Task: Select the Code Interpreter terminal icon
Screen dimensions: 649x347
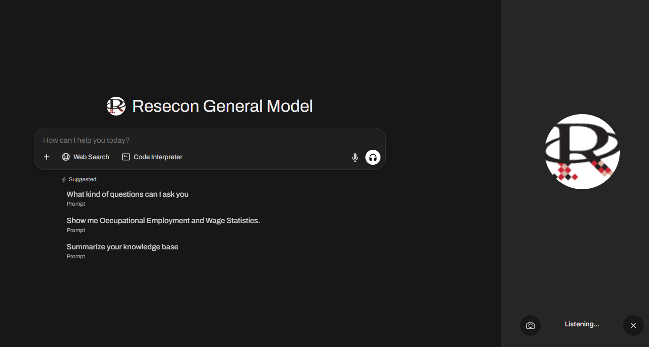Action: coord(126,157)
